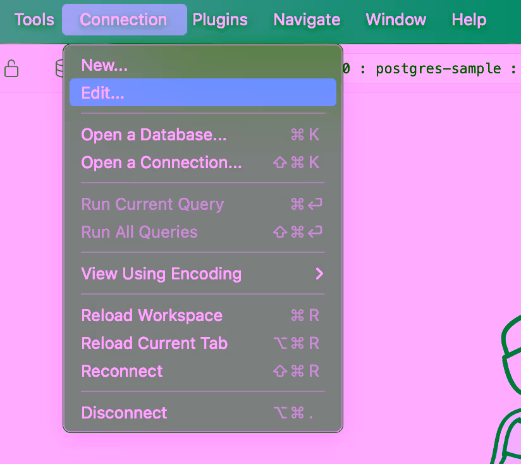Click the Run Current Query entry
Viewport: 521px width, 464px height.
point(152,204)
